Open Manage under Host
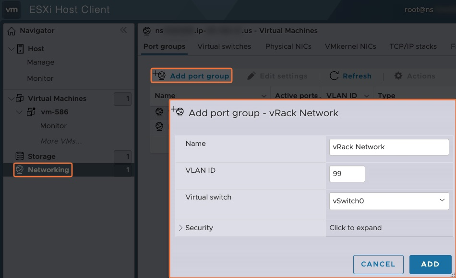Screen dimensions: 456x278 click(x=40, y=62)
